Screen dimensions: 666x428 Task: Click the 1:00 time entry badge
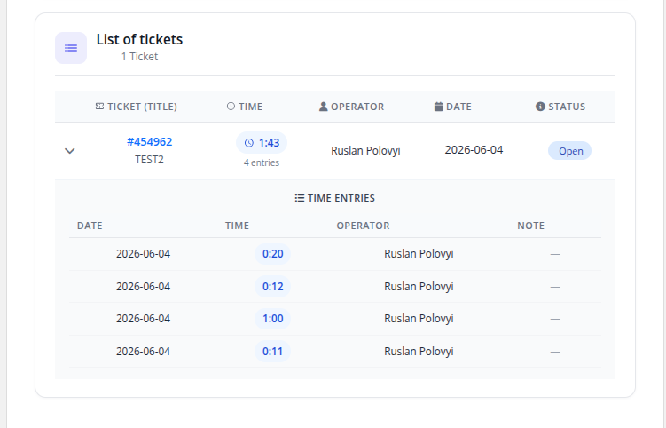coord(272,319)
